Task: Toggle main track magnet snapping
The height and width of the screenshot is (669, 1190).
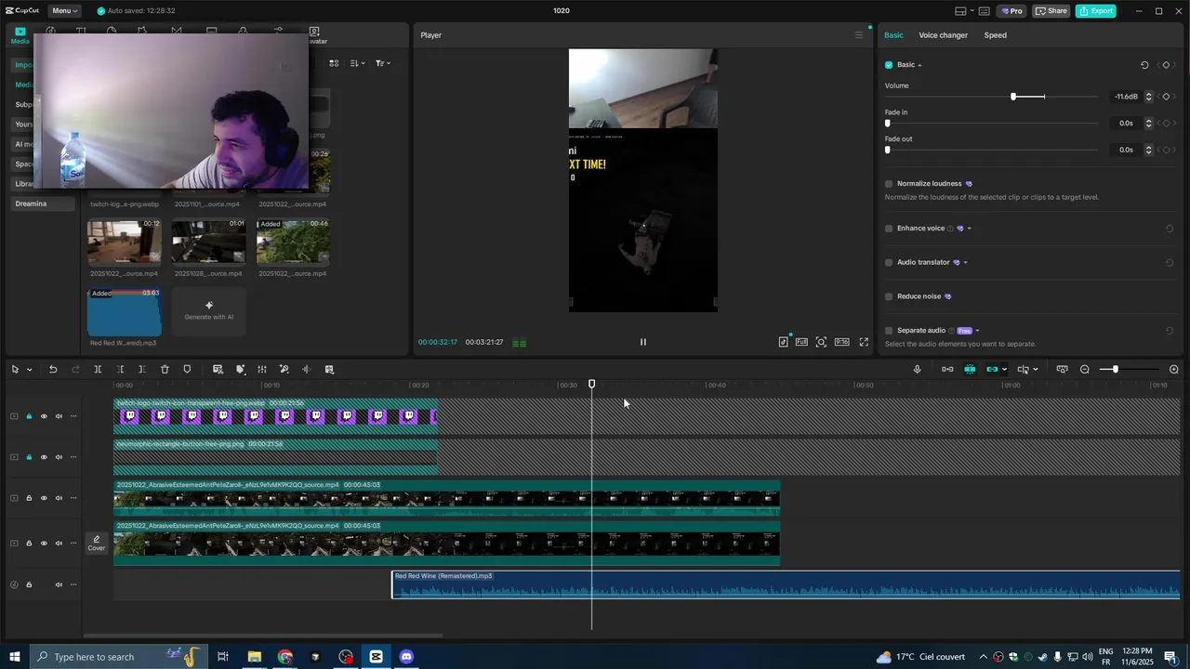Action: [946, 370]
